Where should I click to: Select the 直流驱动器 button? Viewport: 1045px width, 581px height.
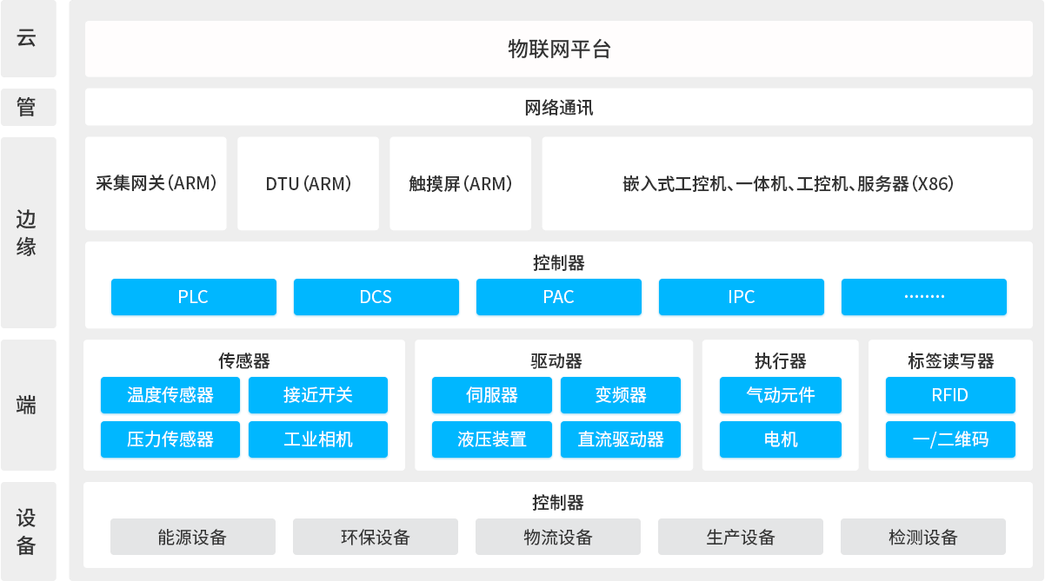(621, 439)
